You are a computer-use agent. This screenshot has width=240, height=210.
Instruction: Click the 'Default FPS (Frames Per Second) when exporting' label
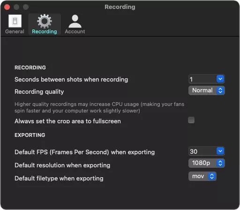[x=85, y=152]
